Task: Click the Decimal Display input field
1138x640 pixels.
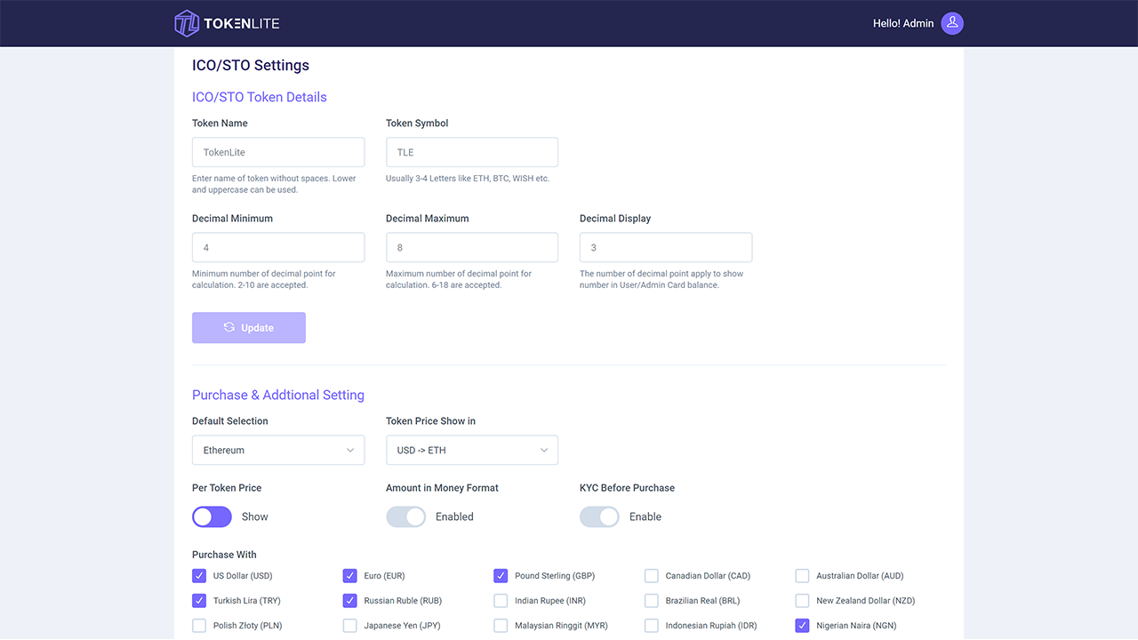Action: point(665,247)
